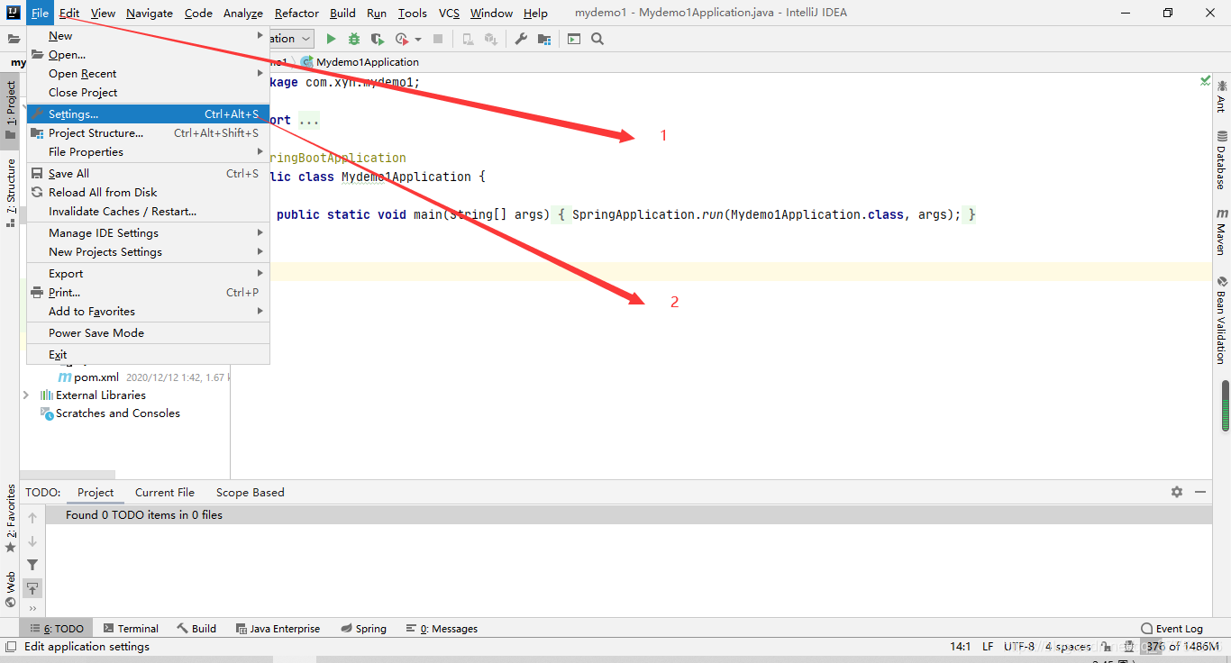Open the Terminal tool window
The width and height of the screenshot is (1231, 663).
coord(131,629)
